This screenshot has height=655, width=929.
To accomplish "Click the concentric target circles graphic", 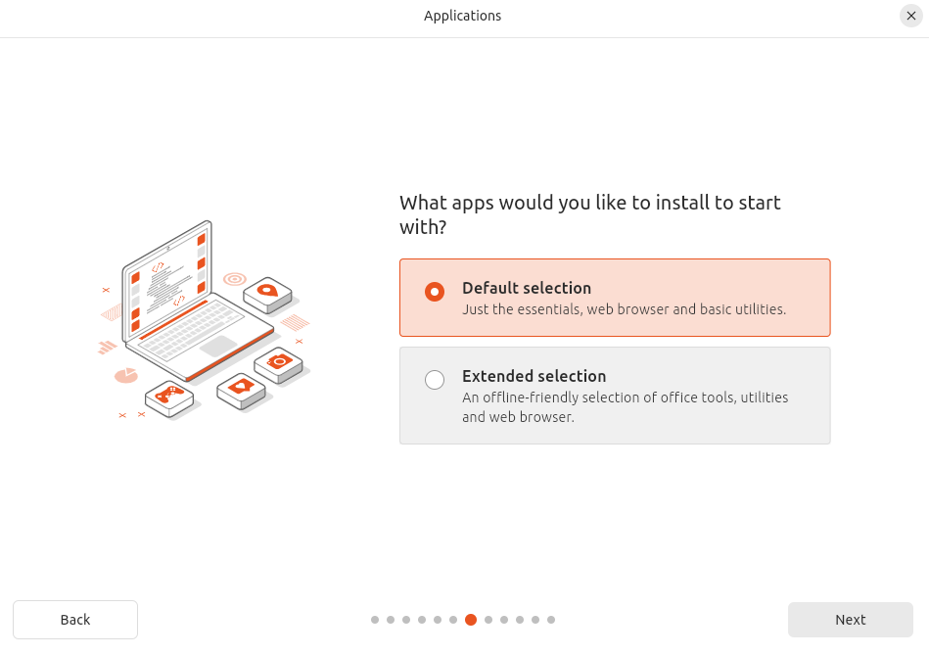I will pyautogui.click(x=234, y=279).
